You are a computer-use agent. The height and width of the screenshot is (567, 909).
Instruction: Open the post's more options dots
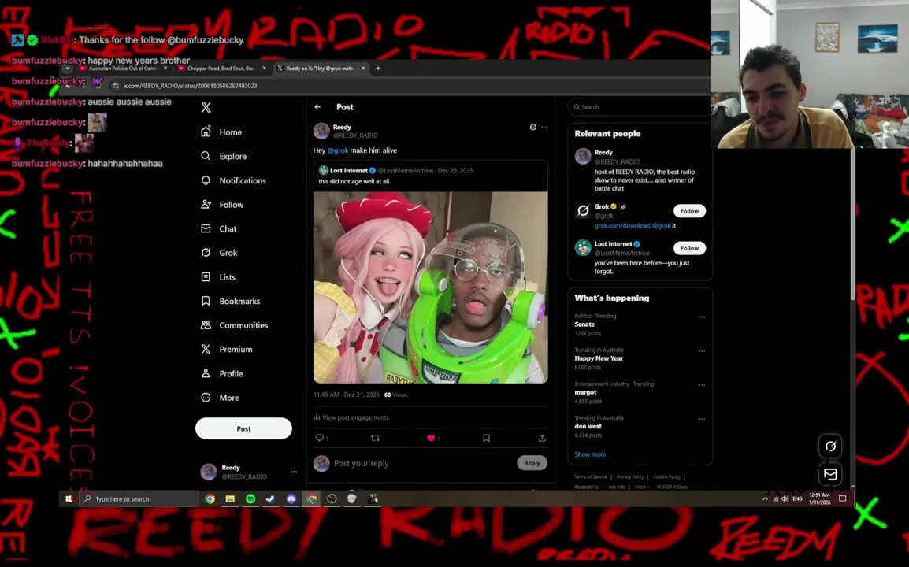(544, 127)
